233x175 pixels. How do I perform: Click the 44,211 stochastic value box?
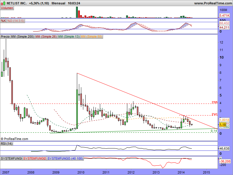pos(224,27)
